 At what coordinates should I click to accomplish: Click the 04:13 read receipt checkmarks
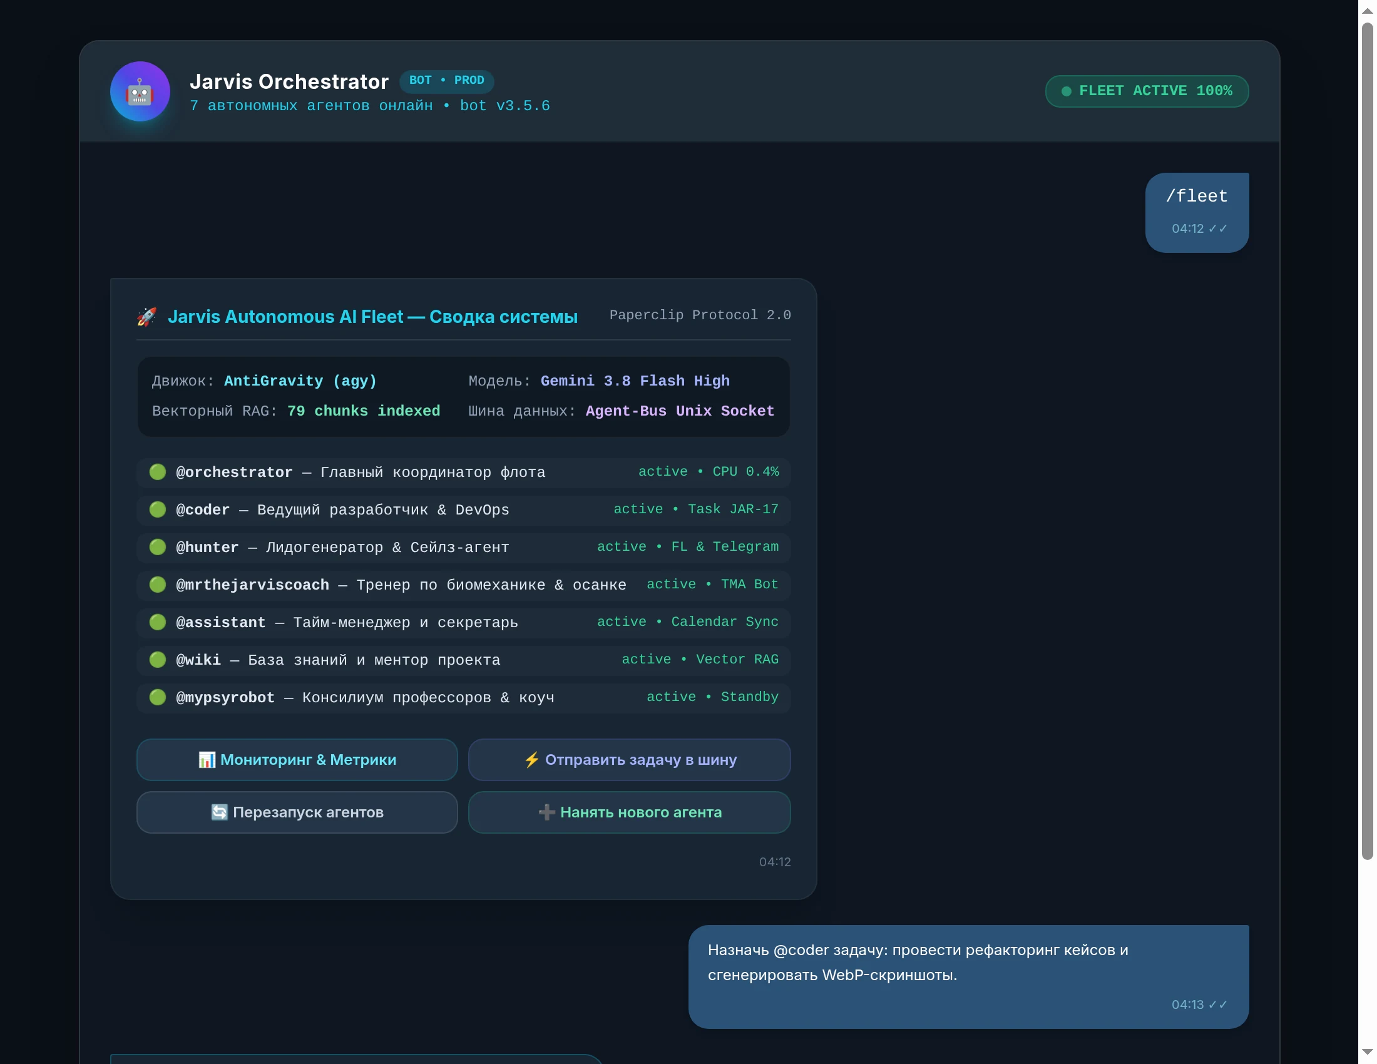coord(1218,1005)
